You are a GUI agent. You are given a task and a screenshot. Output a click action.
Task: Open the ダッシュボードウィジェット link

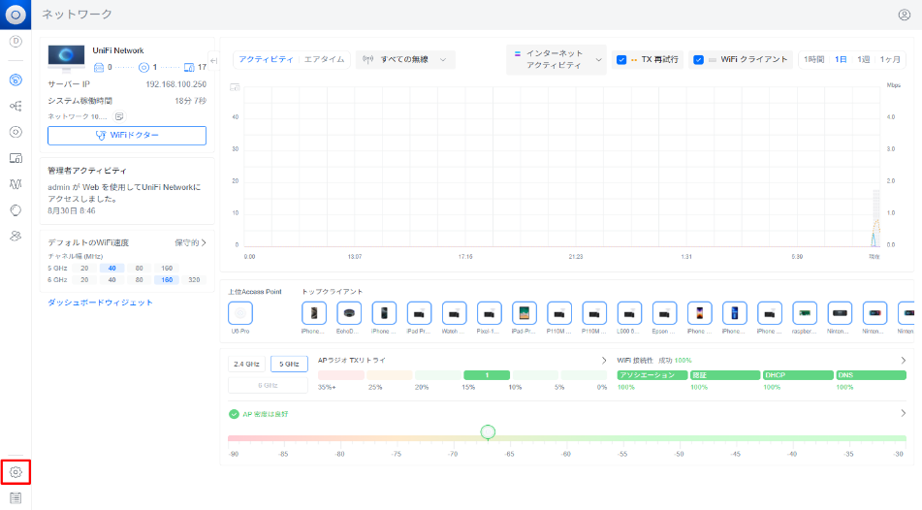click(x=100, y=303)
